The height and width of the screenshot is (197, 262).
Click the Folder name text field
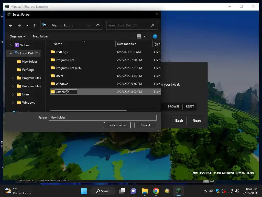click(x=103, y=117)
